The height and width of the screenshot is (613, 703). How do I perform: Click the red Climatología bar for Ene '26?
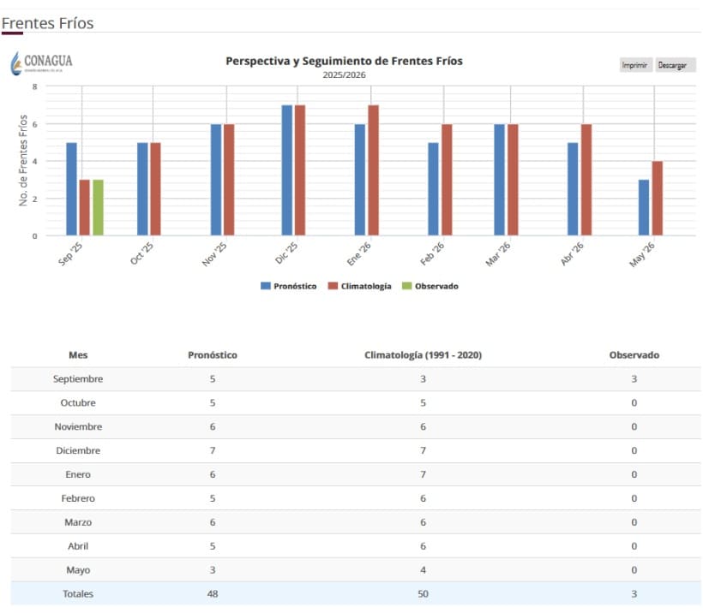tap(373, 170)
